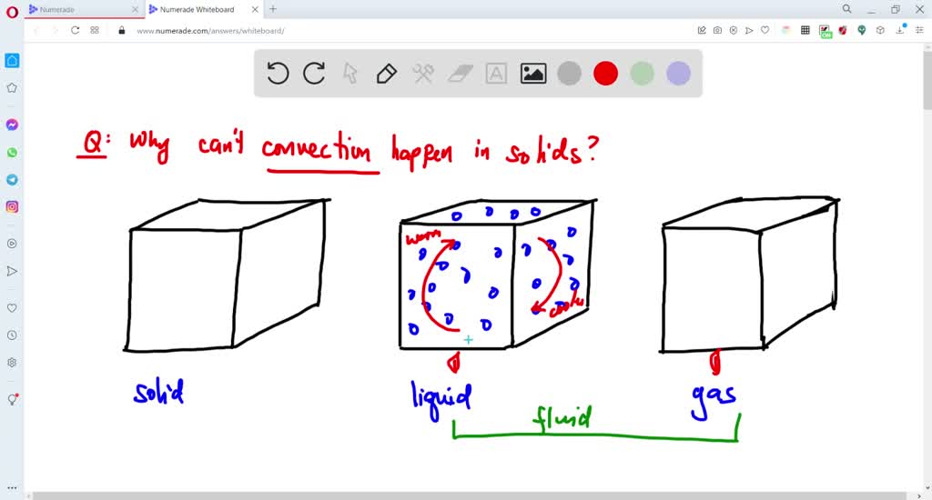
Task: Open Messenger in Opera sidebar
Action: click(12, 125)
